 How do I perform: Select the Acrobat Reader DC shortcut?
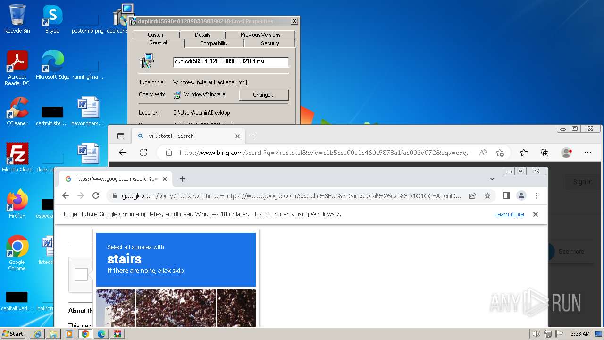(17, 68)
